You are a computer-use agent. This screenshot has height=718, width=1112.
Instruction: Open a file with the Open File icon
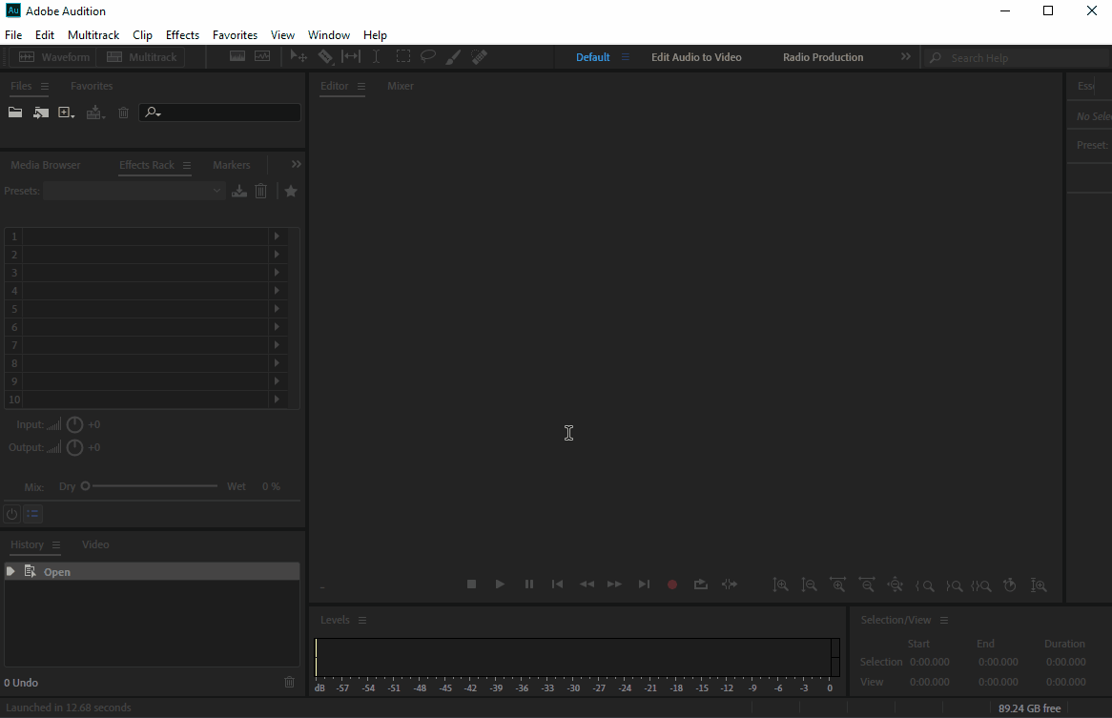pyautogui.click(x=14, y=113)
